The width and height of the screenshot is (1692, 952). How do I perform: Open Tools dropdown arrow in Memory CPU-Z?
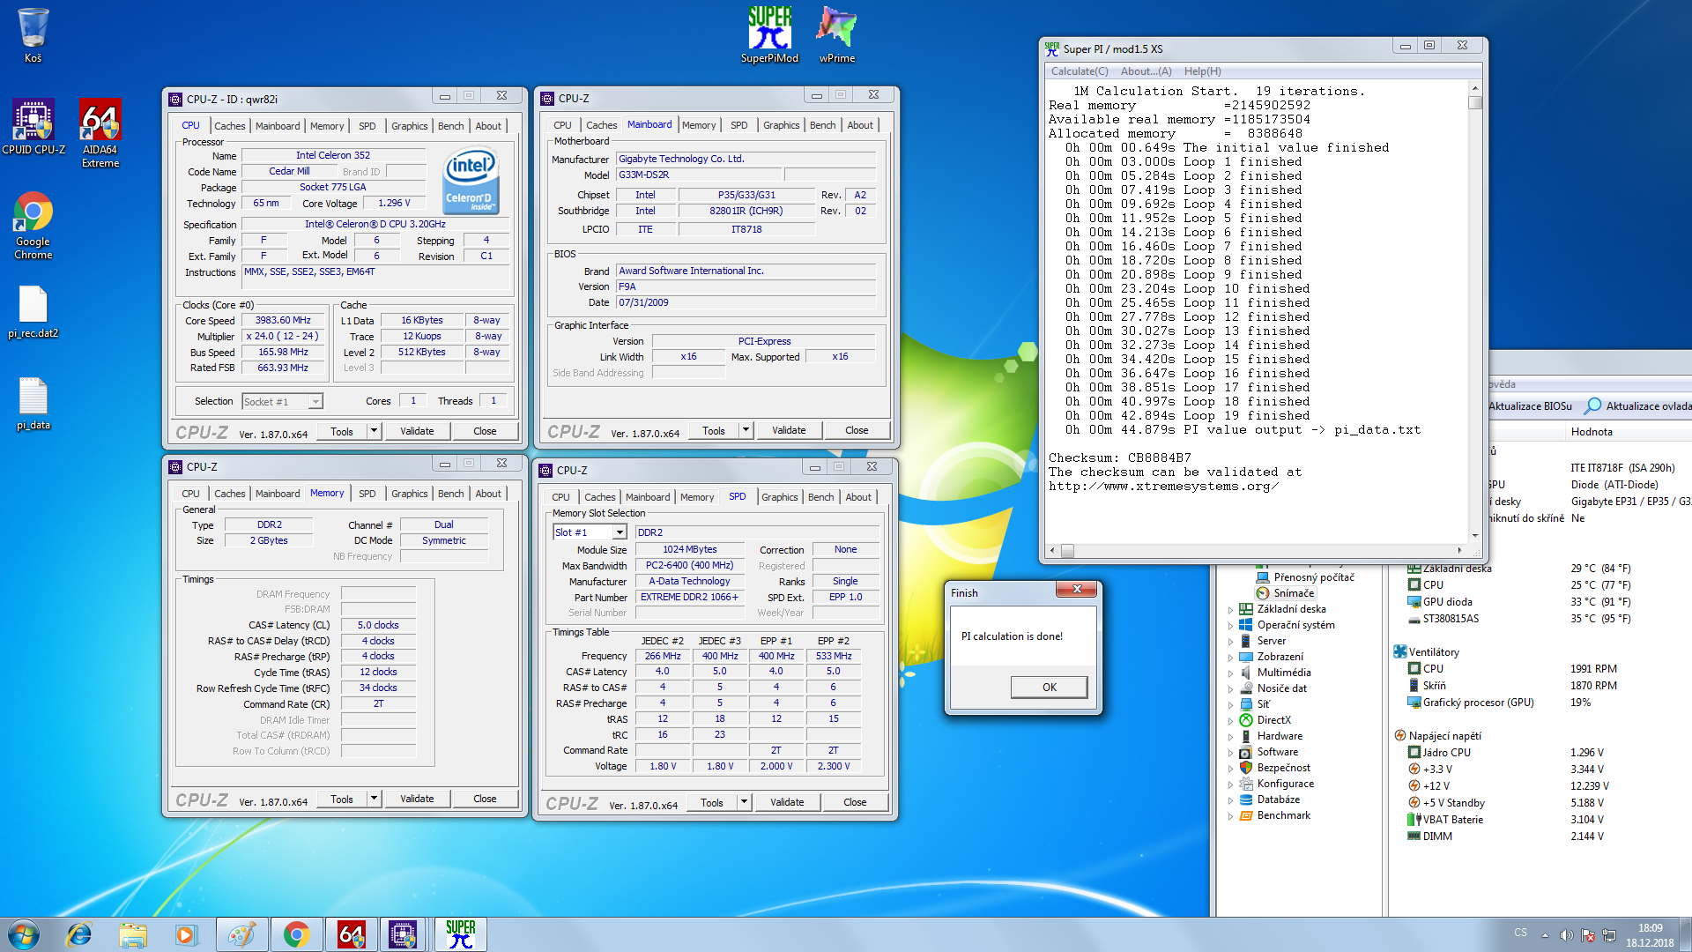[x=374, y=799]
